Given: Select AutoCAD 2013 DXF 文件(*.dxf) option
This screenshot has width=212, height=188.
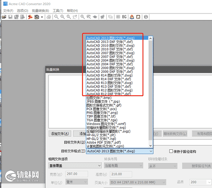Looking at the screenshot, I should (x=117, y=42).
